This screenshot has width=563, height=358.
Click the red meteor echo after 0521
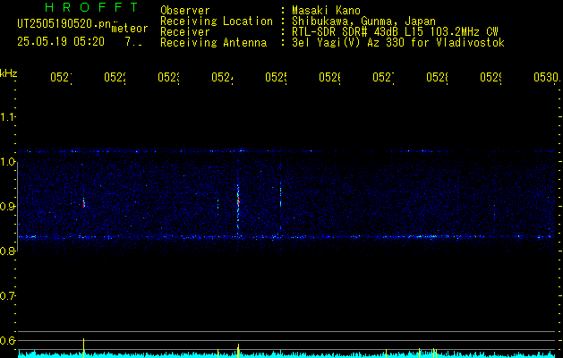tap(83, 203)
